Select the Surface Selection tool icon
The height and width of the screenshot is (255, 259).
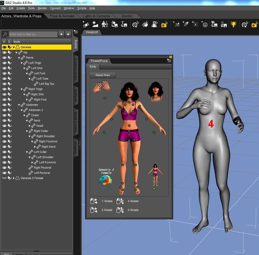pos(145,24)
